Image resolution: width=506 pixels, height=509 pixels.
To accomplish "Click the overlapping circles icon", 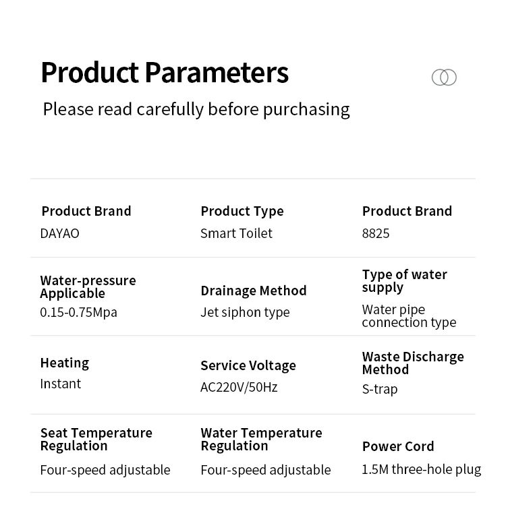I will click(x=444, y=78).
